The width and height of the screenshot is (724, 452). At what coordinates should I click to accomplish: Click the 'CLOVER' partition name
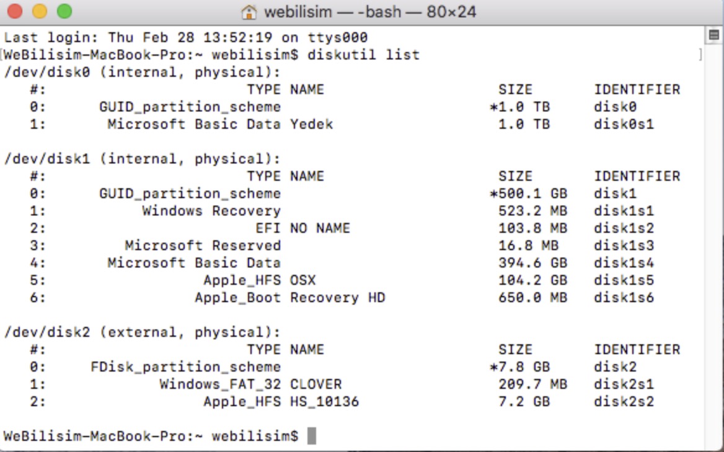[x=316, y=385]
